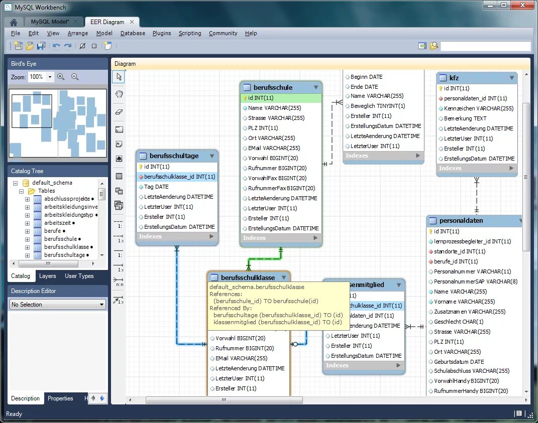Select the new routine group tool
Image resolution: width=538 pixels, height=423 pixels.
(119, 205)
